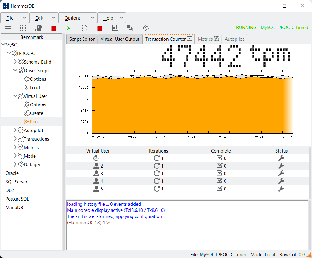Collapse the Virtual User node

(15, 96)
